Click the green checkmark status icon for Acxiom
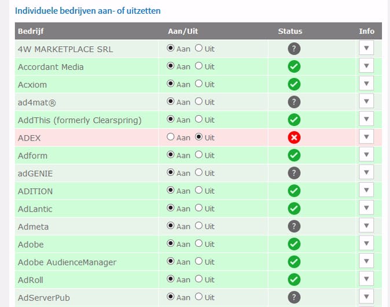The width and height of the screenshot is (390, 307). [294, 84]
